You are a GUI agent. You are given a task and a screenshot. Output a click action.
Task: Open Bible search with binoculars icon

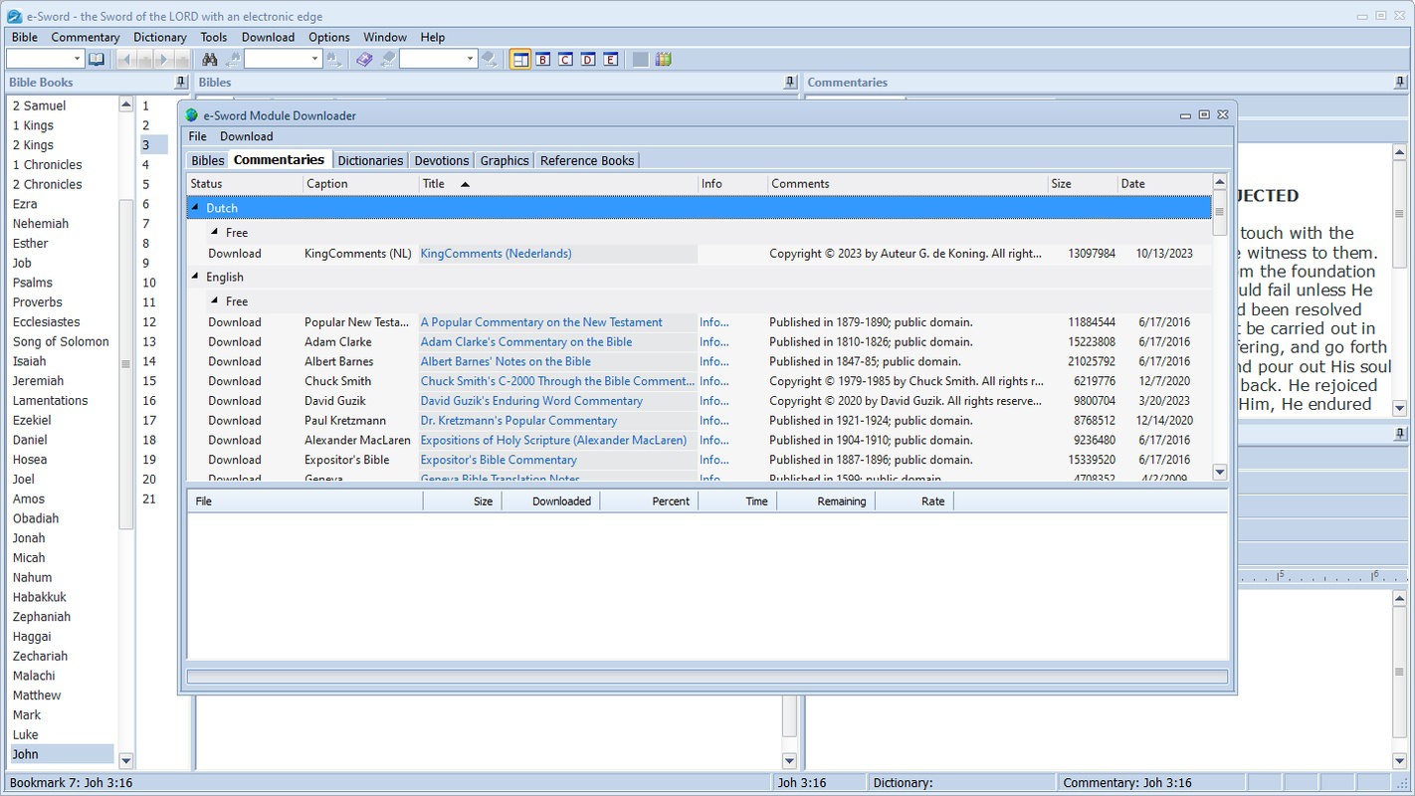pos(210,60)
